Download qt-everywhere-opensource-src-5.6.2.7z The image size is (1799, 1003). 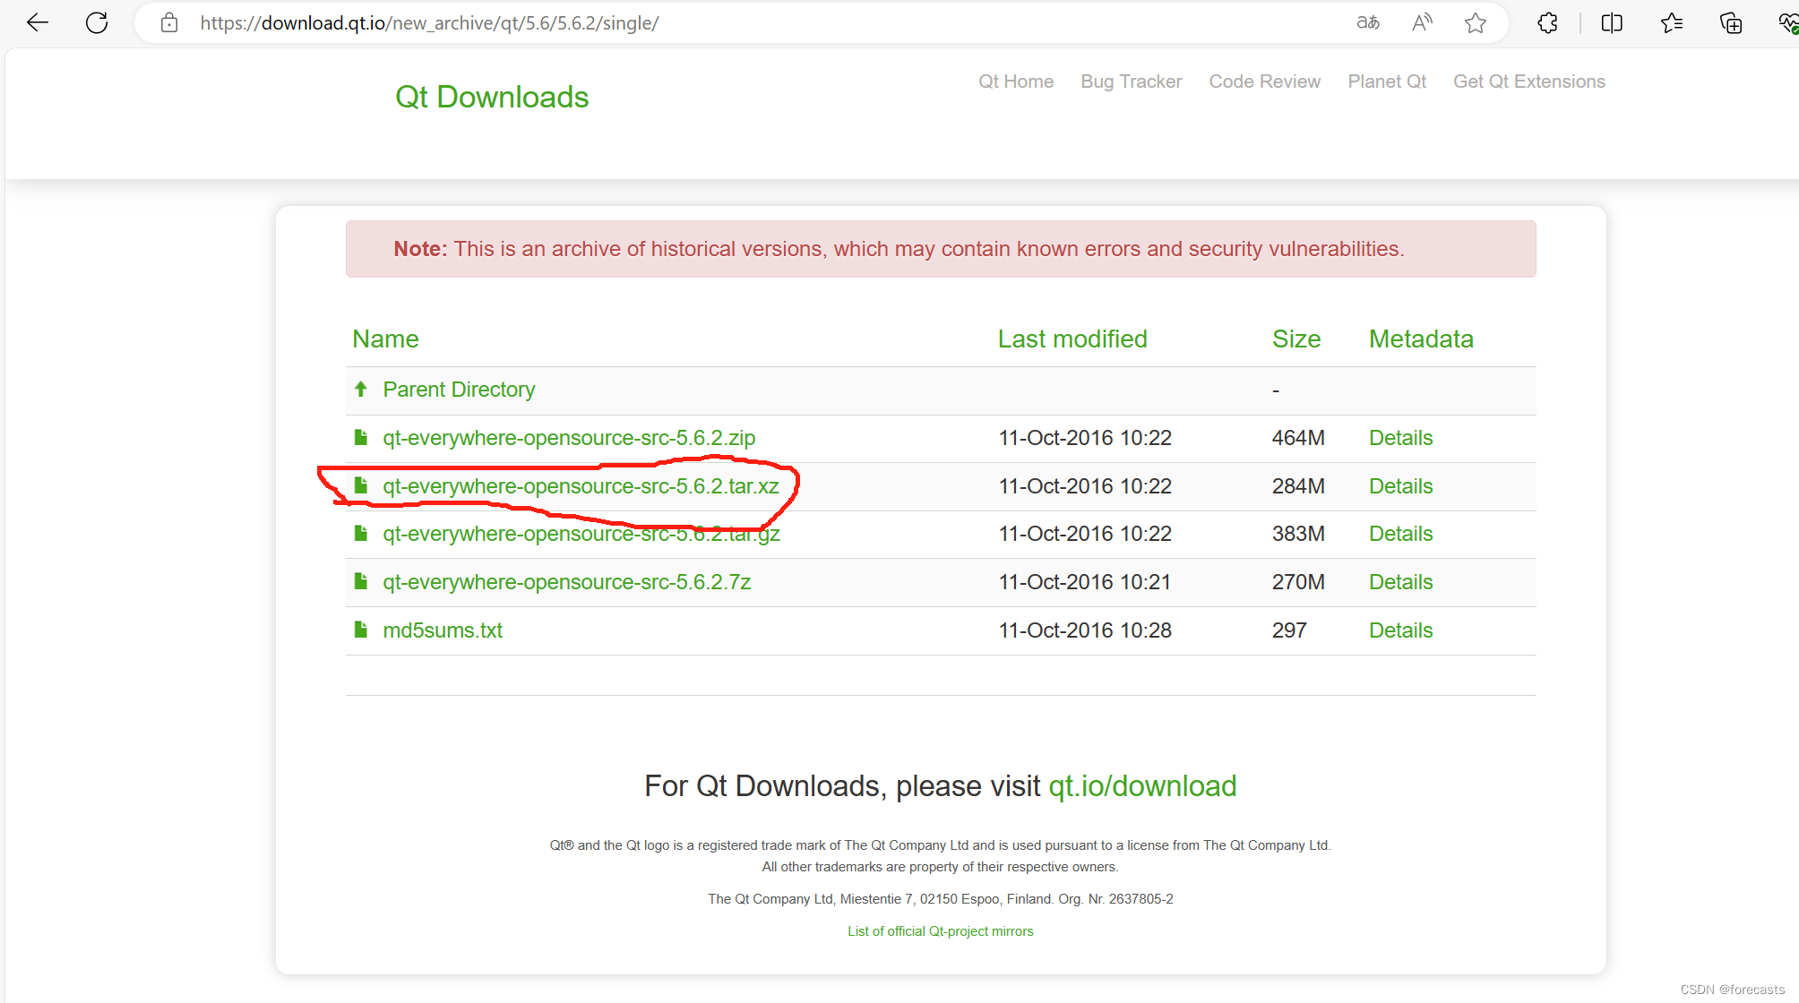(x=566, y=582)
